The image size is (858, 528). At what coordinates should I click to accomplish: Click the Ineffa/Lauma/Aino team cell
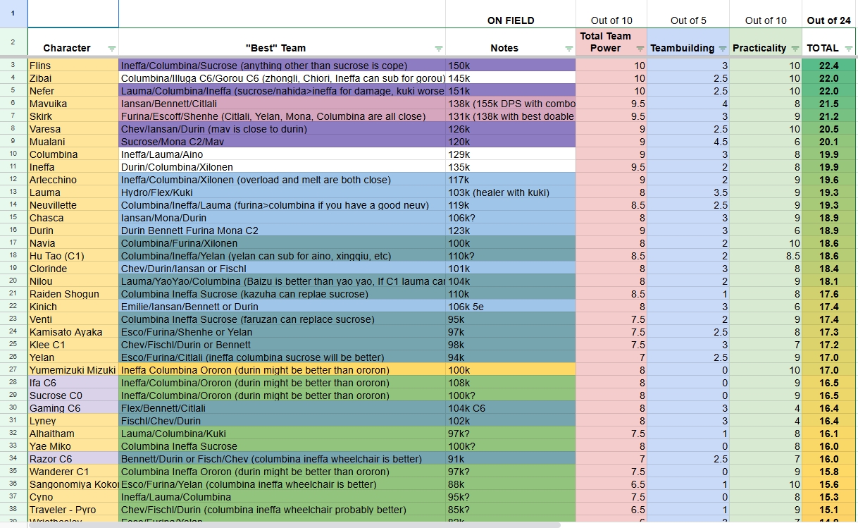click(x=282, y=154)
